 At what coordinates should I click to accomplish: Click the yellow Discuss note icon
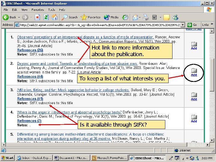tap(166, 17)
